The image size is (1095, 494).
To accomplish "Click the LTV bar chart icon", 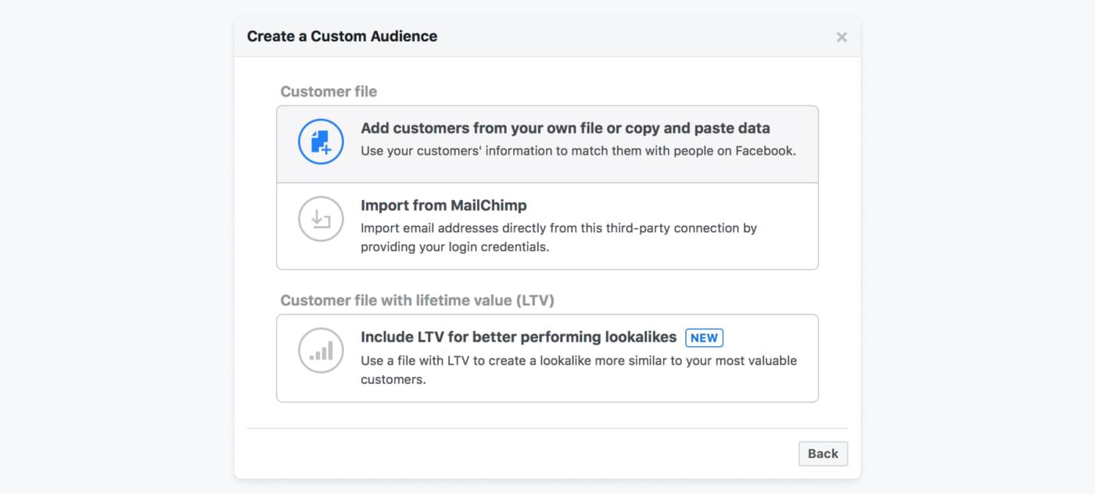I will (x=321, y=351).
